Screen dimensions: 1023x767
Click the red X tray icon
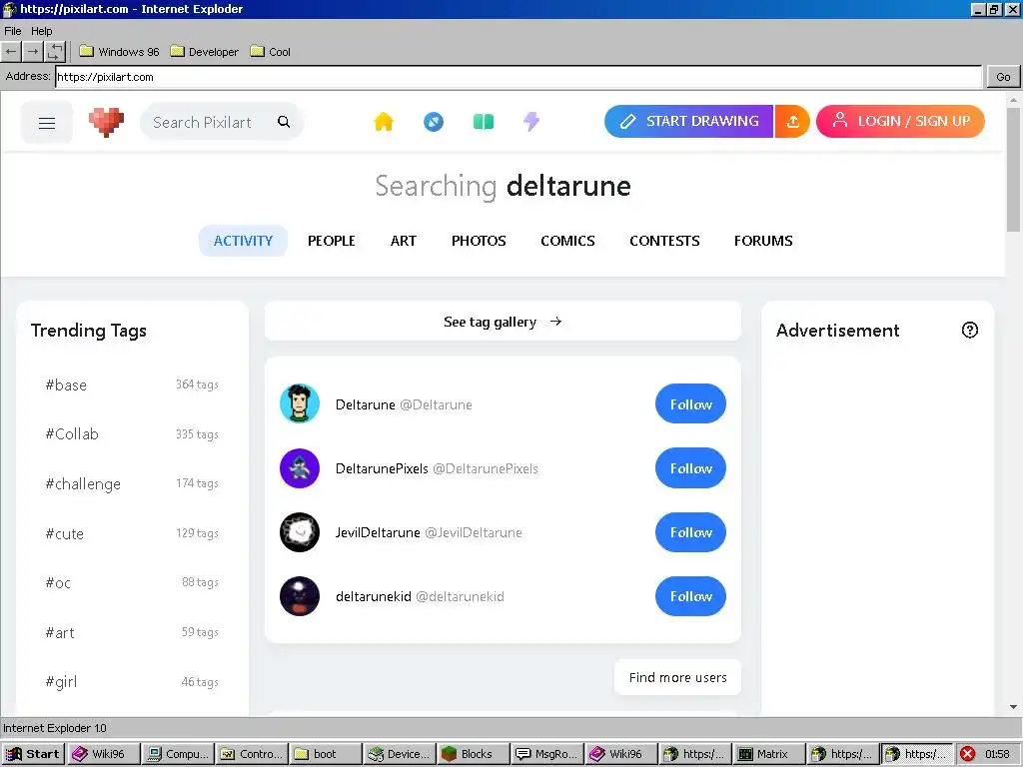tap(967, 754)
